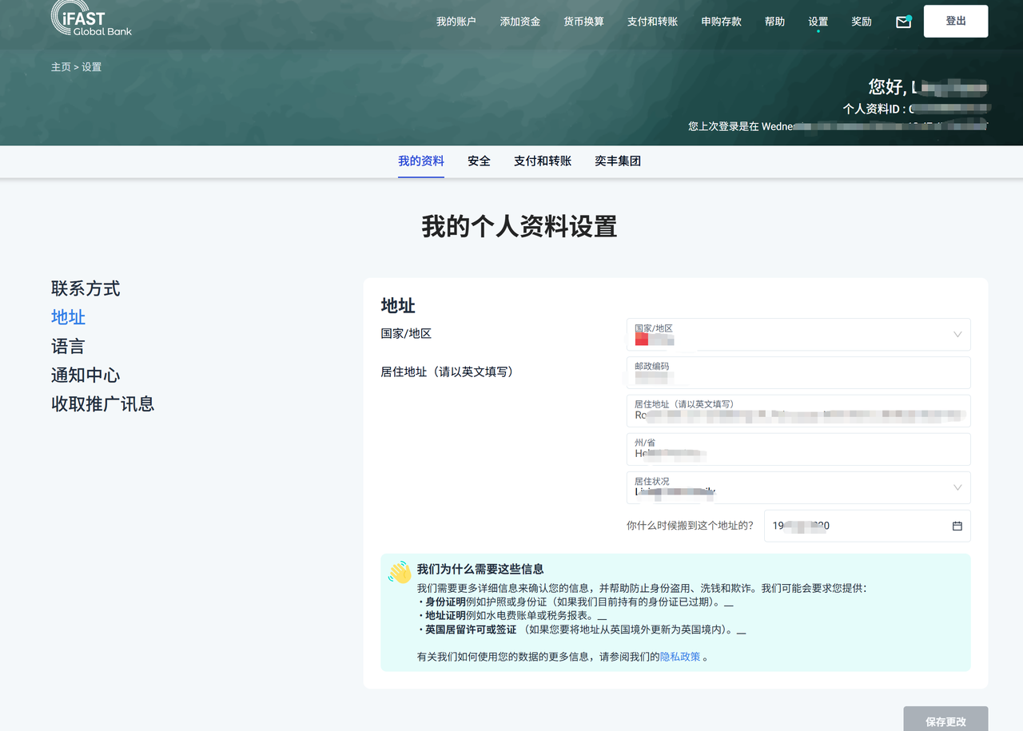The height and width of the screenshot is (731, 1023).
Task: Expand the 居住状况 dropdown chevron
Action: [x=957, y=487]
